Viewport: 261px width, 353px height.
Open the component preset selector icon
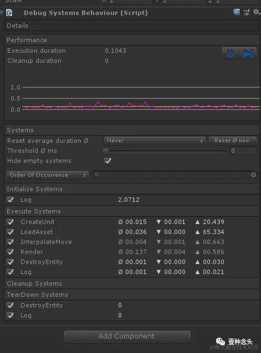pos(247,12)
